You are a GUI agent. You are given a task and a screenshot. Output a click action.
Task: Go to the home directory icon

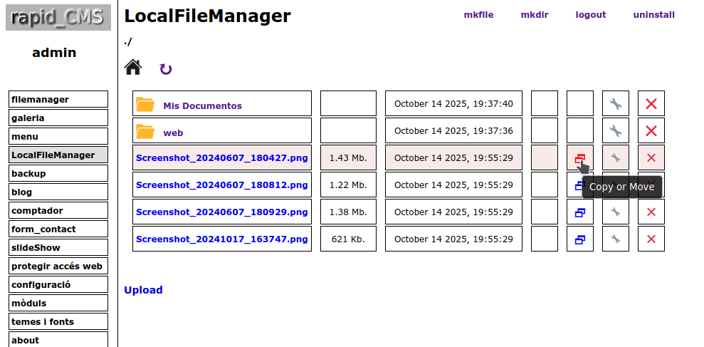(133, 67)
